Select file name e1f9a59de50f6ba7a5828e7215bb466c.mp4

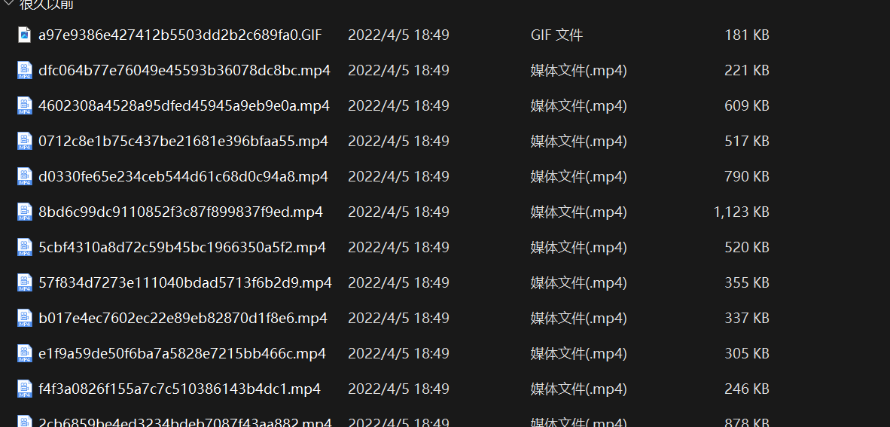click(182, 353)
